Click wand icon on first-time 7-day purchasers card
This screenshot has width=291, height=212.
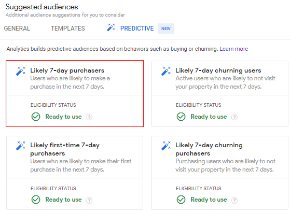click(x=21, y=146)
